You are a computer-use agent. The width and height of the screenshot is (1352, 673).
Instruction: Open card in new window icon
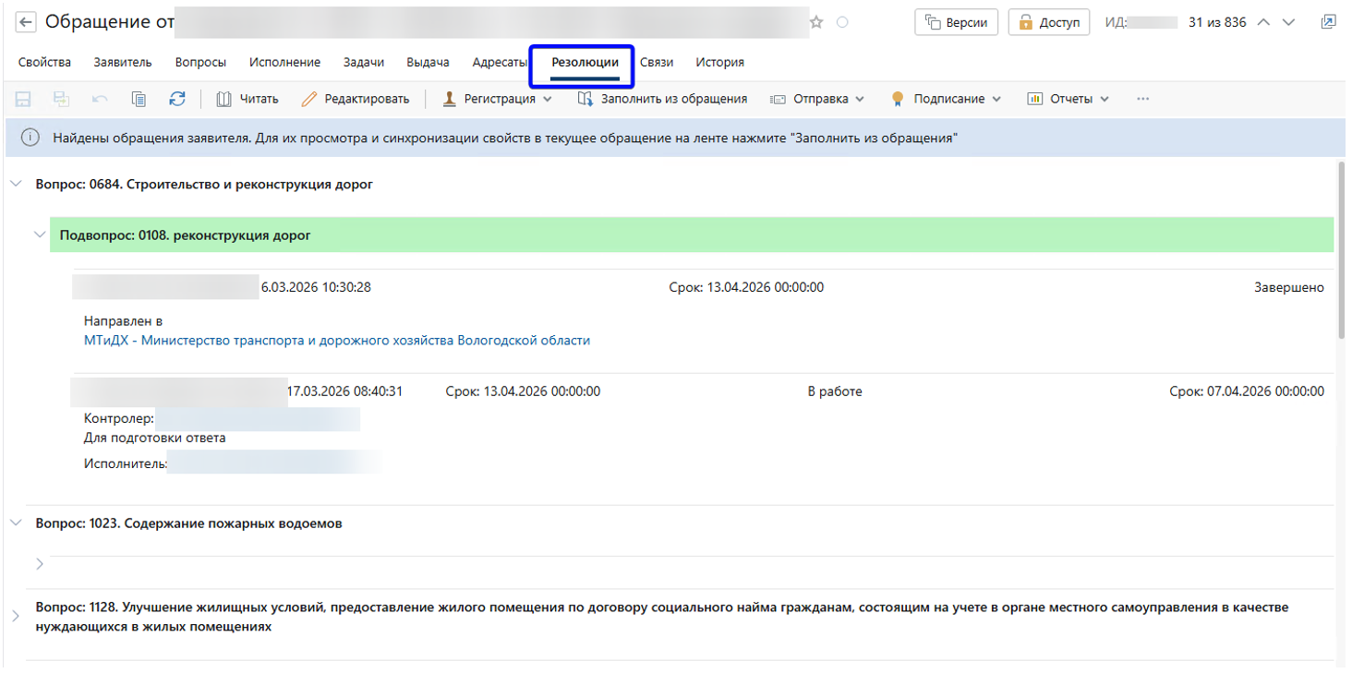pyautogui.click(x=1328, y=22)
